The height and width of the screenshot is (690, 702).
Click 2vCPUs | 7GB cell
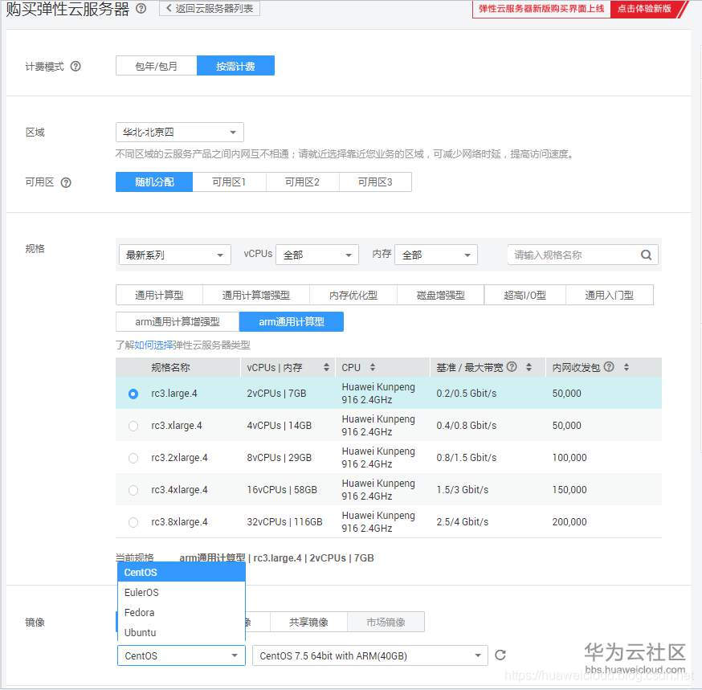point(276,394)
